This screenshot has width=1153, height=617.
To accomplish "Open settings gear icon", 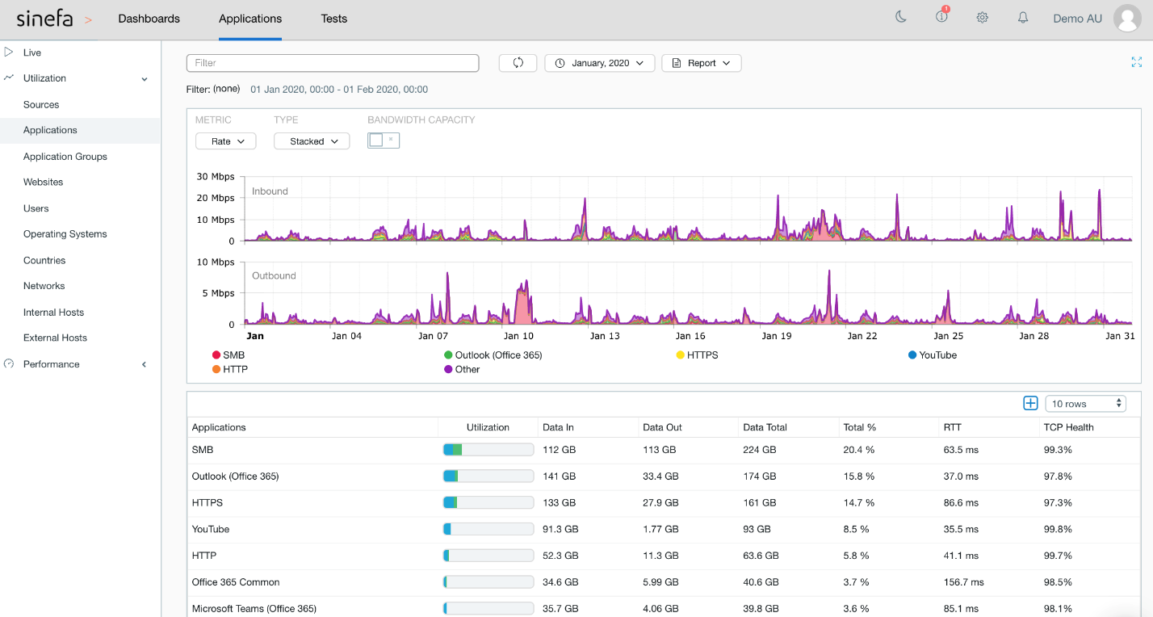I will [x=982, y=18].
